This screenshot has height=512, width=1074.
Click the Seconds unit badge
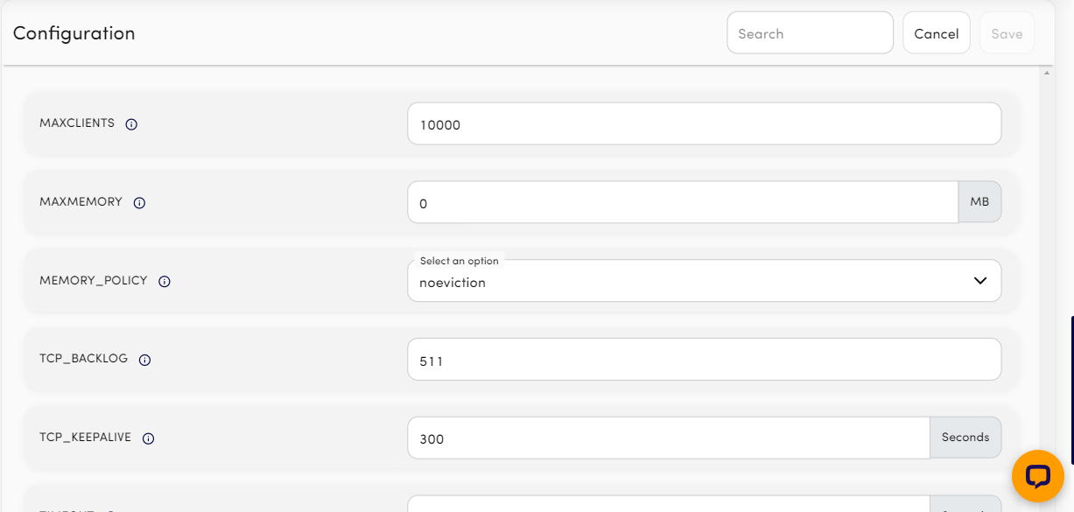click(x=965, y=437)
